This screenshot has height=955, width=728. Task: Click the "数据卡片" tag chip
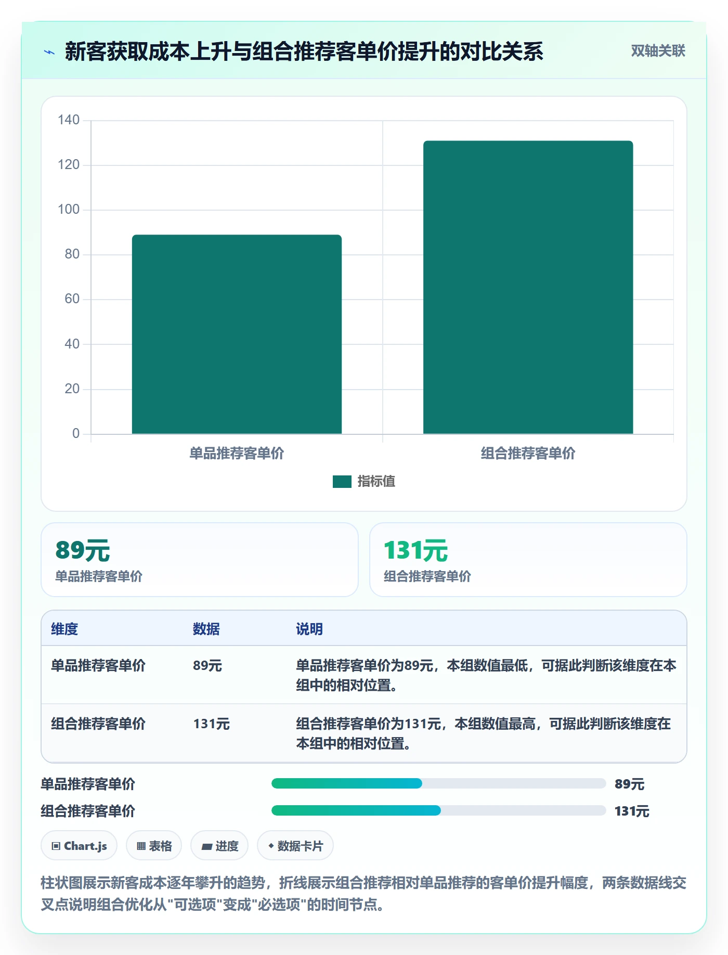(295, 846)
